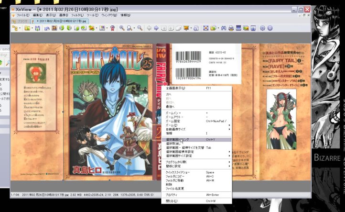
Task: Open the browser tree icon in toolbar
Action: point(15,28)
